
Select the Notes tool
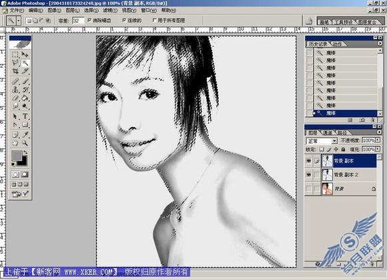point(15,134)
